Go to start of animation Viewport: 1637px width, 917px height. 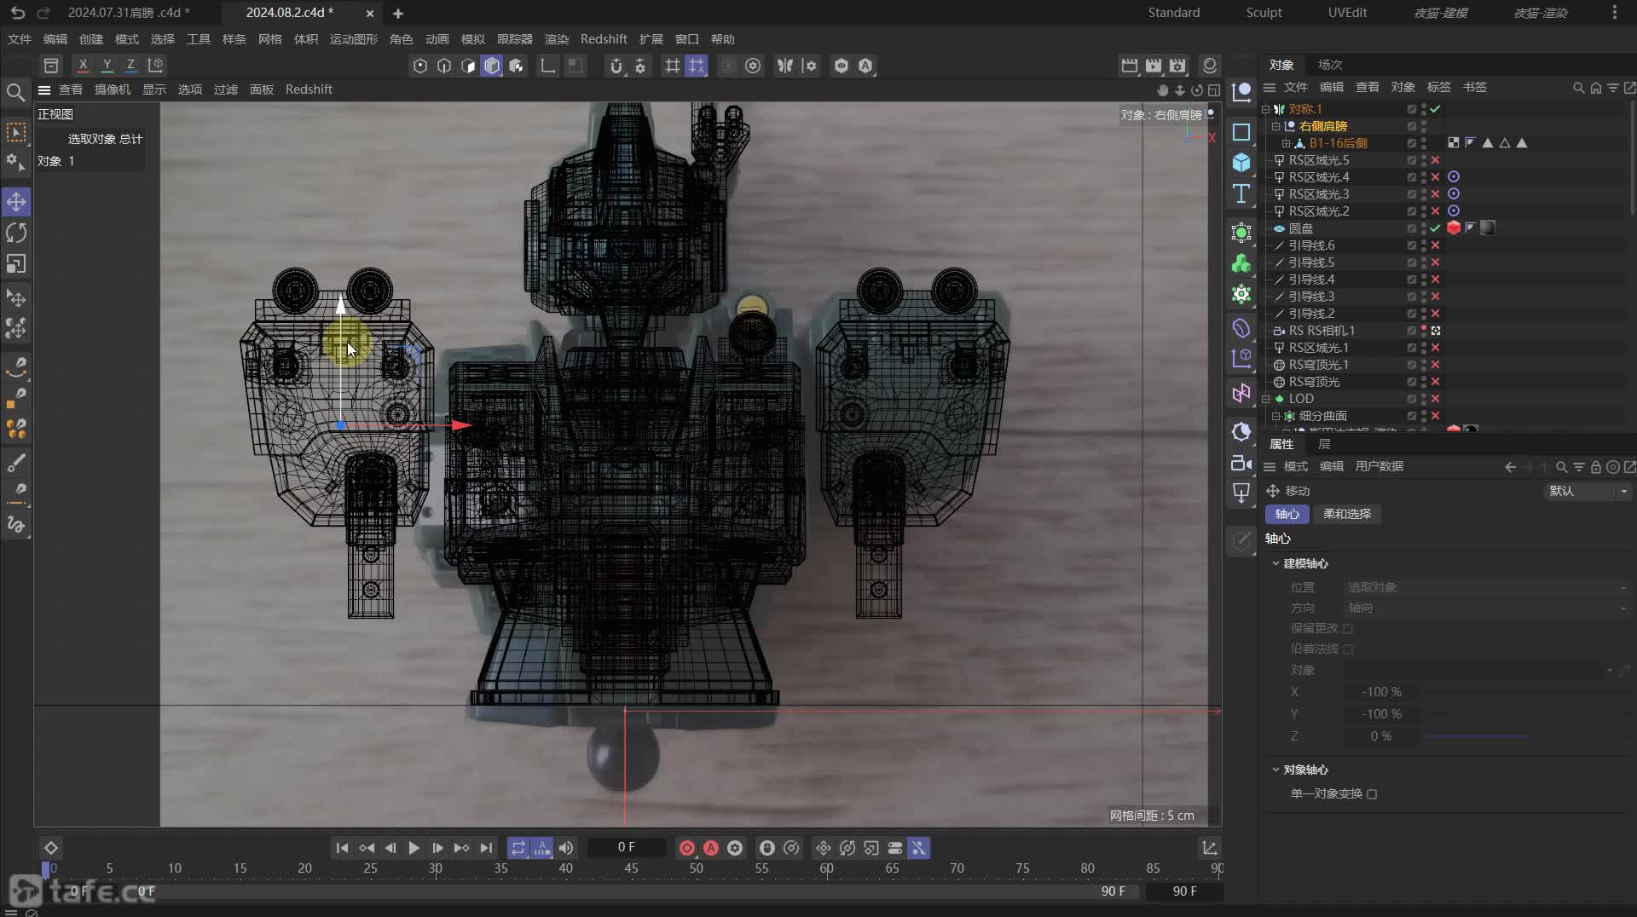coord(342,848)
